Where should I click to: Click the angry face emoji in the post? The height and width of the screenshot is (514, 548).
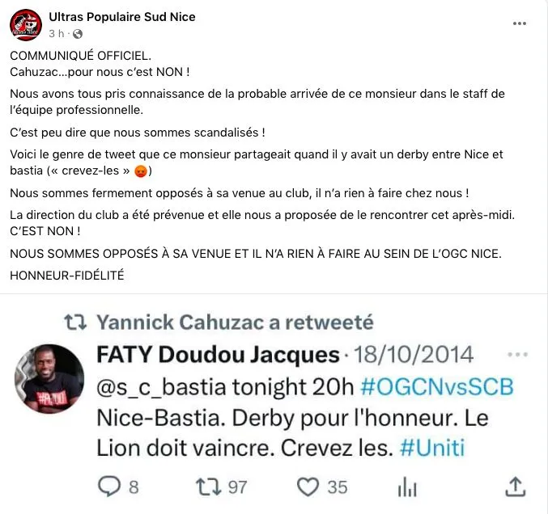pyautogui.click(x=141, y=171)
